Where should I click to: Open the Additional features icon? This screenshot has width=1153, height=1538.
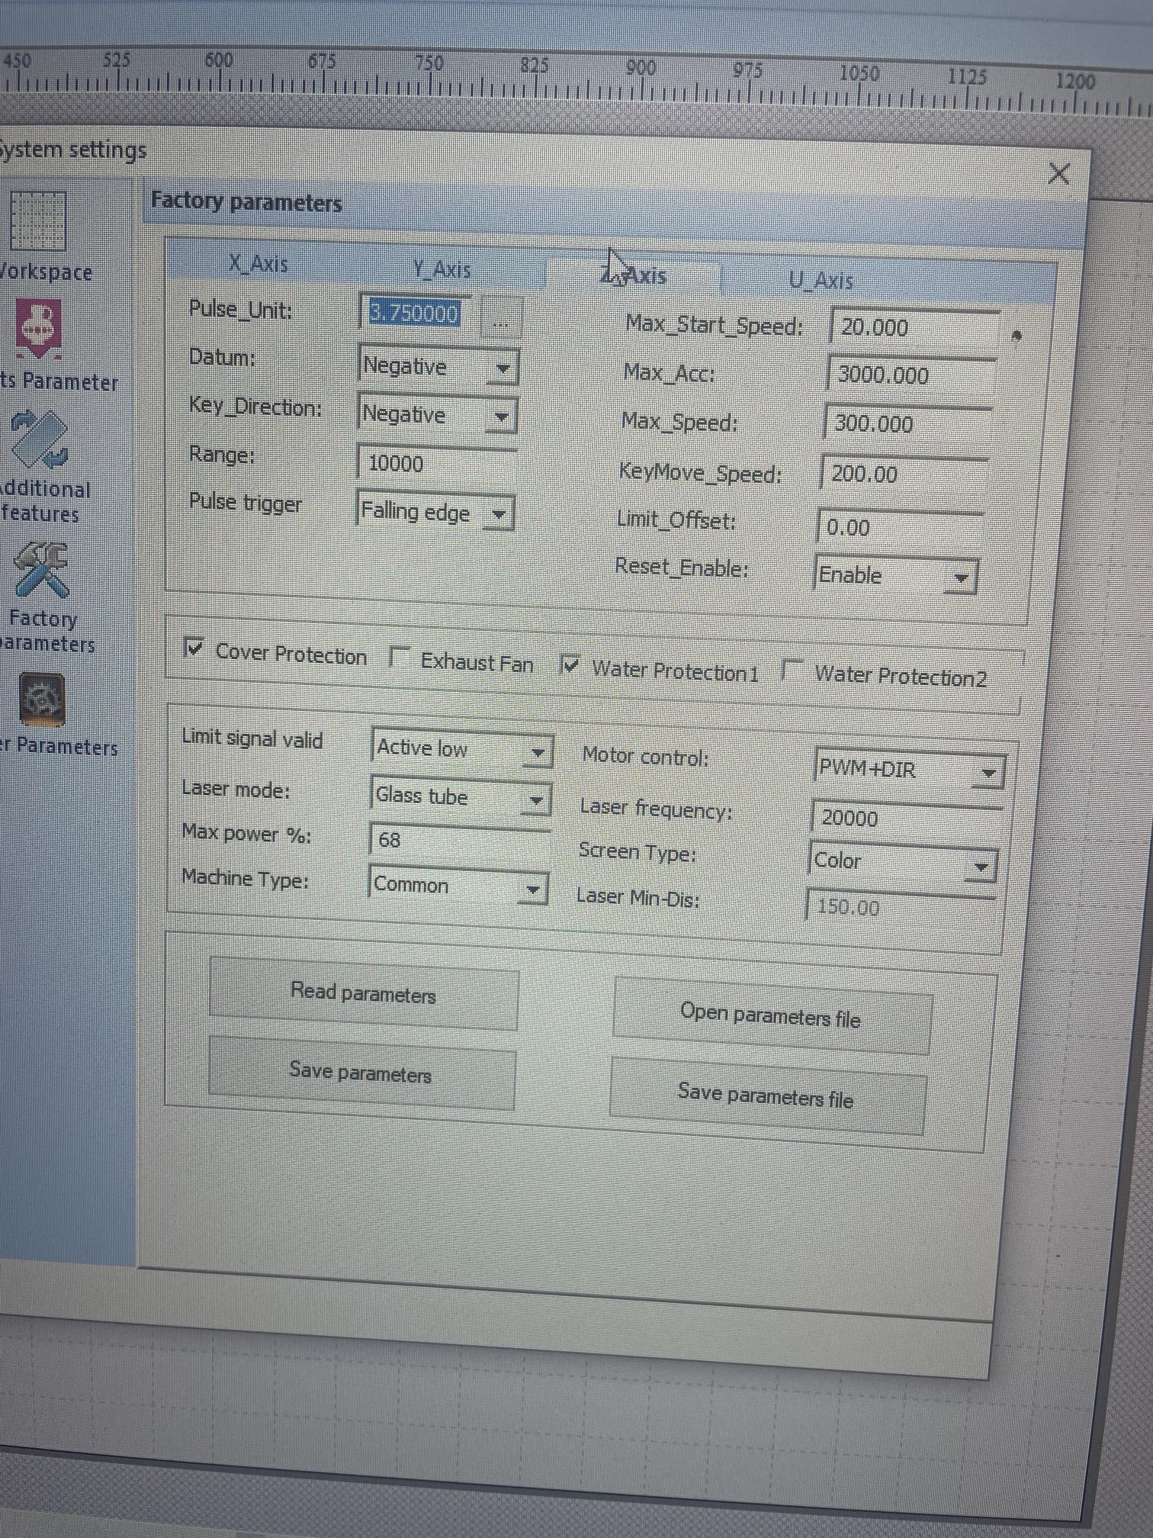pyautogui.click(x=41, y=440)
